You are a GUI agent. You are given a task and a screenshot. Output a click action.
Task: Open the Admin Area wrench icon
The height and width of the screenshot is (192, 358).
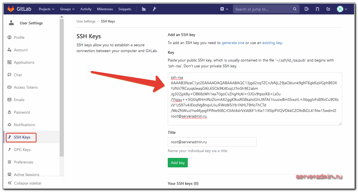click(154, 9)
